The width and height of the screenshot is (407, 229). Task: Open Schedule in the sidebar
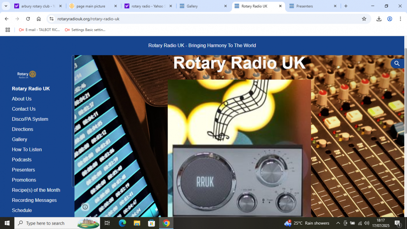[x=22, y=210]
